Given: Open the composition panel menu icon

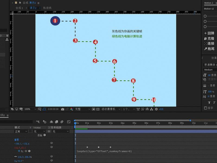Looking at the screenshot, I should [x=38, y=3].
